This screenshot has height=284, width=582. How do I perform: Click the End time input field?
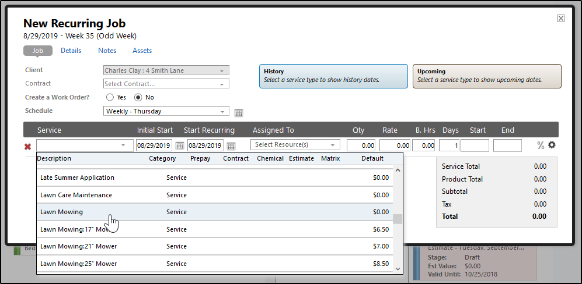[x=507, y=145]
